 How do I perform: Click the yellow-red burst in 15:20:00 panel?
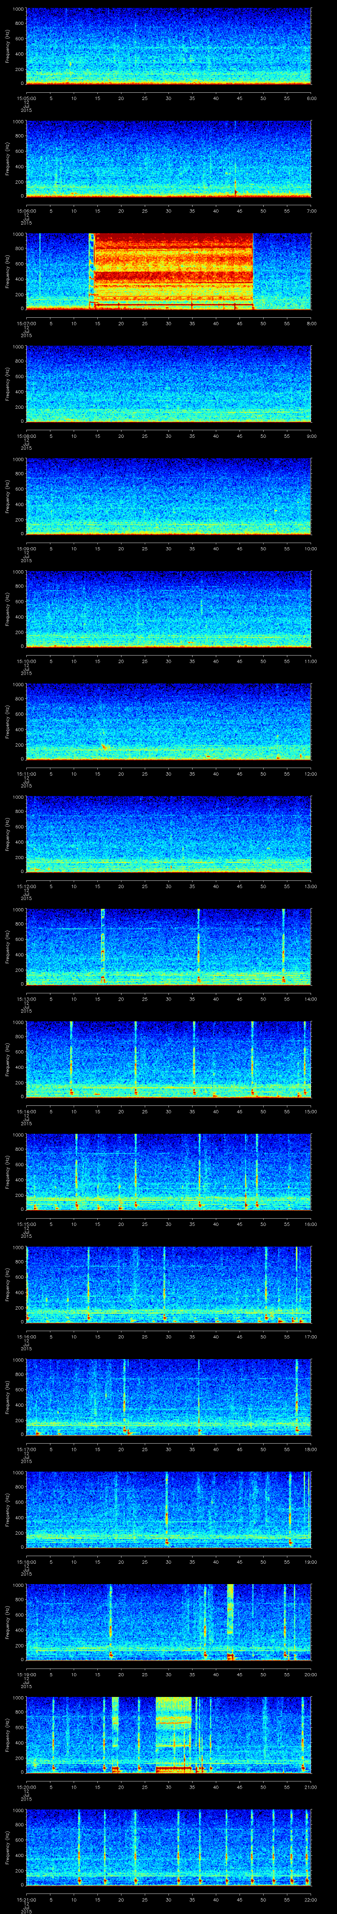(x=174, y=1735)
